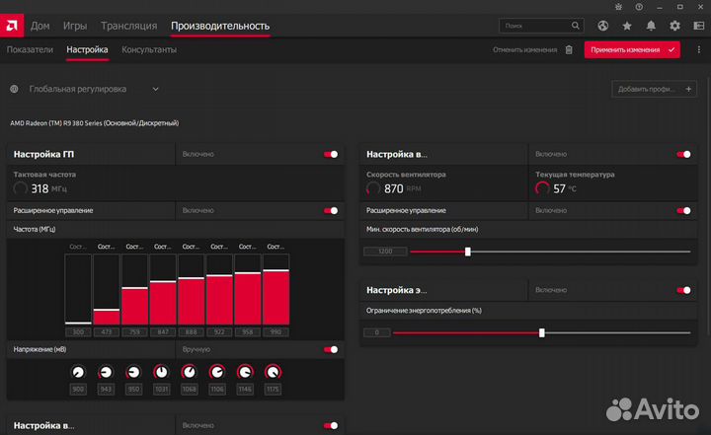Click Применить изменения button
The width and height of the screenshot is (711, 435).
click(632, 48)
